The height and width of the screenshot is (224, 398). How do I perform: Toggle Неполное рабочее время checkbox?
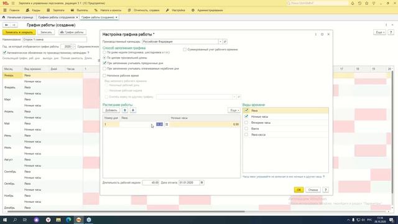104,75
